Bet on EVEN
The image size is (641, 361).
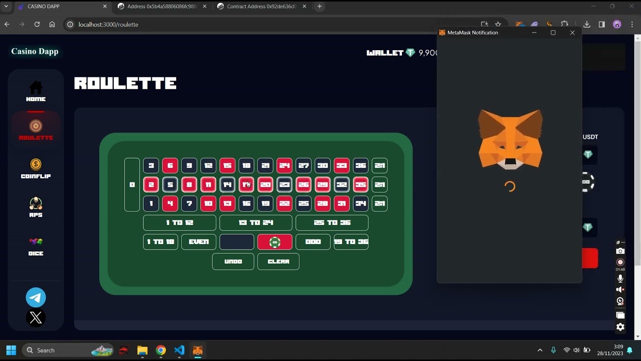click(199, 242)
